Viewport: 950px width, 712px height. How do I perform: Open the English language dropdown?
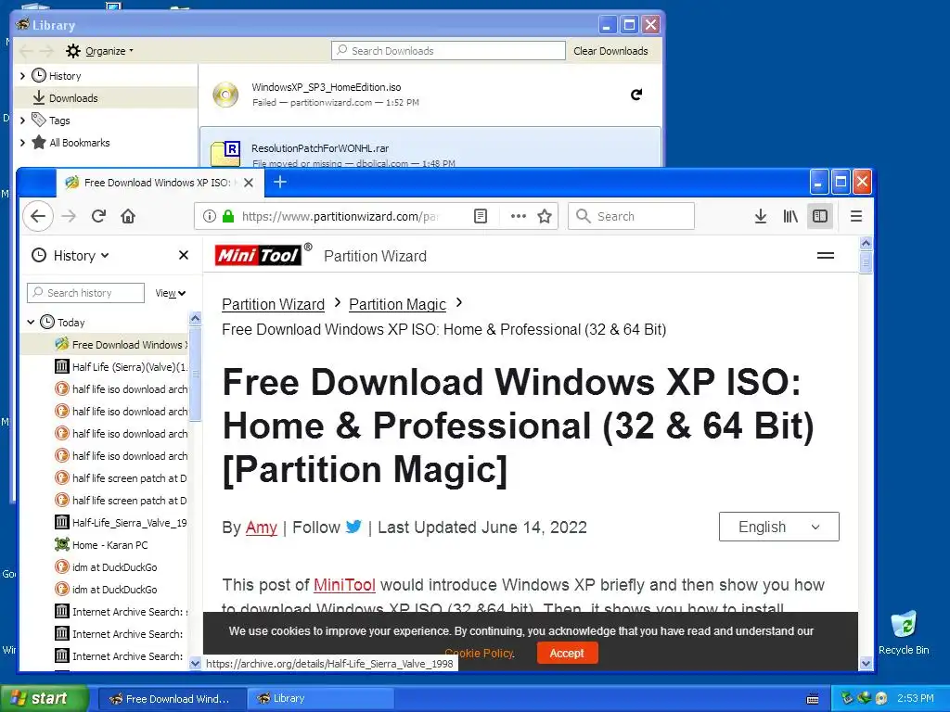[x=779, y=527]
